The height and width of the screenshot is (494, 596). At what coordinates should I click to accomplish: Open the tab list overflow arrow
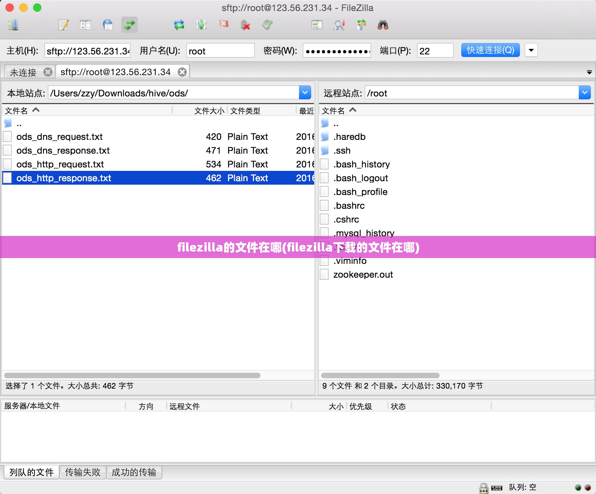pos(589,72)
